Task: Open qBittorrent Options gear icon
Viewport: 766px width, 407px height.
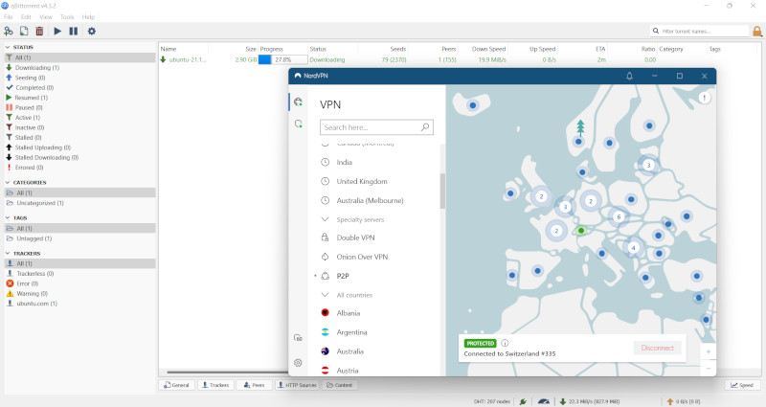Action: [91, 32]
